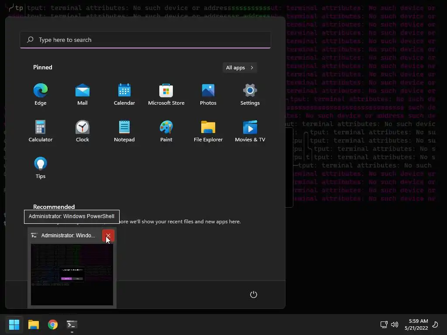Open File Explorer from the taskbar

coord(33,325)
